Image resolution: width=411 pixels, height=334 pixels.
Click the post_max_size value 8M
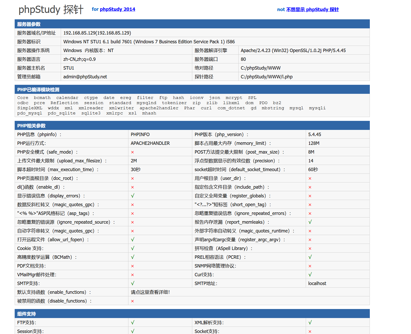tap(311, 152)
